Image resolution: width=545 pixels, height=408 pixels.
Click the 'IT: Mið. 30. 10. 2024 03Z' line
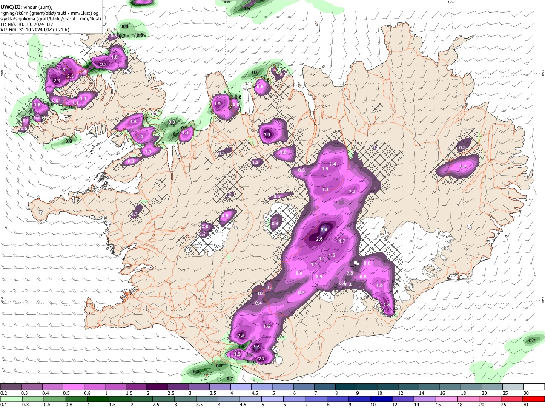[x=26, y=24]
